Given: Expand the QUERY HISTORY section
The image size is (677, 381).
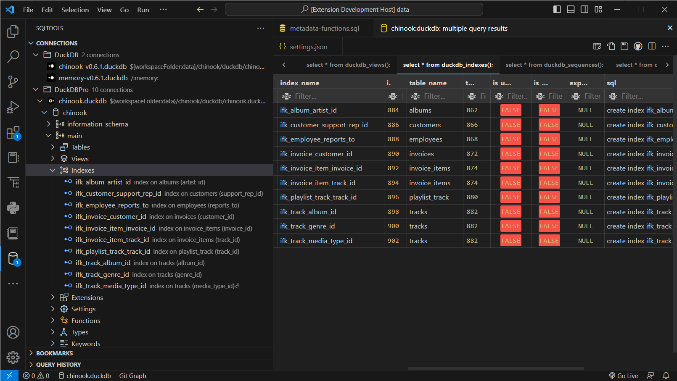Looking at the screenshot, I should point(58,365).
